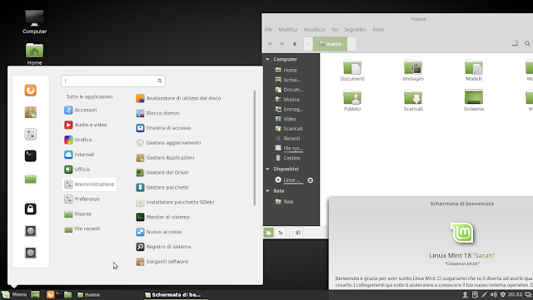Click Menu button on the panel

tap(14, 294)
